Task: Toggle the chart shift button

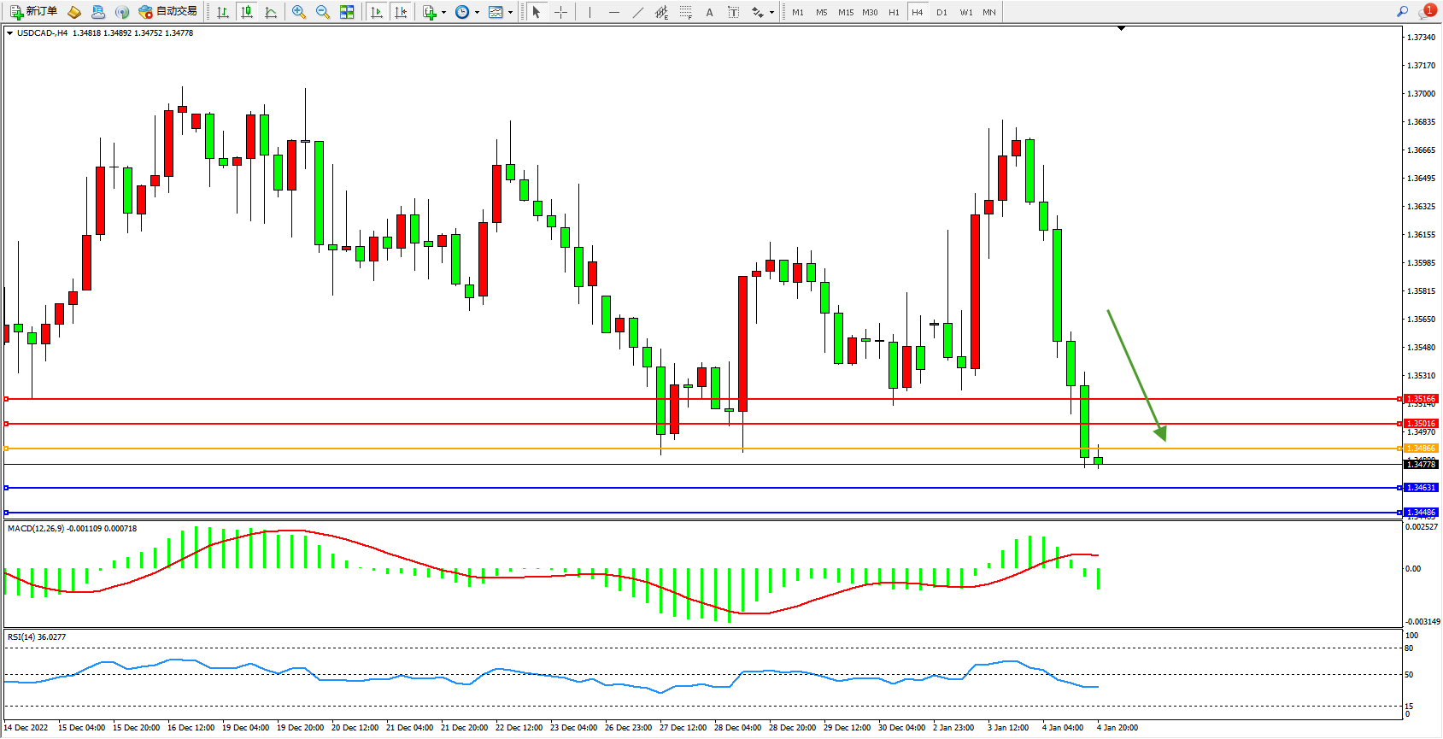Action: pos(401,12)
